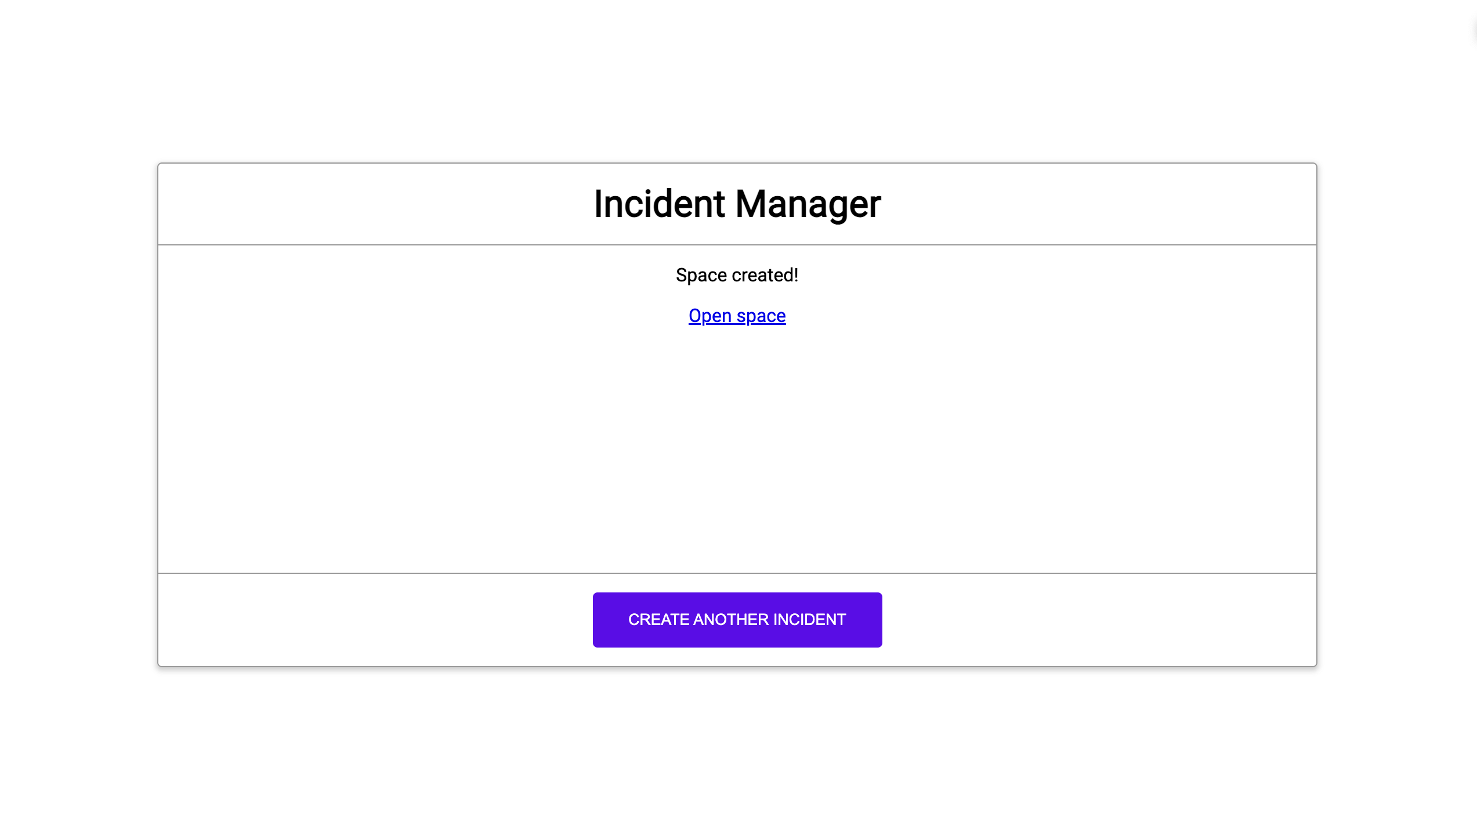The height and width of the screenshot is (828, 1477).
Task: Click the Incident Manager header title
Action: pyautogui.click(x=737, y=203)
